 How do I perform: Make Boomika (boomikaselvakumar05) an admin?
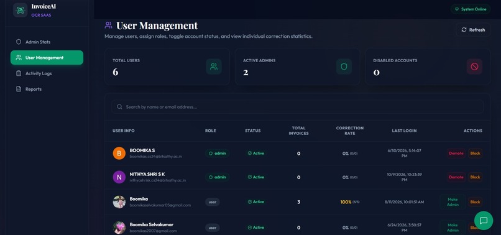(453, 202)
